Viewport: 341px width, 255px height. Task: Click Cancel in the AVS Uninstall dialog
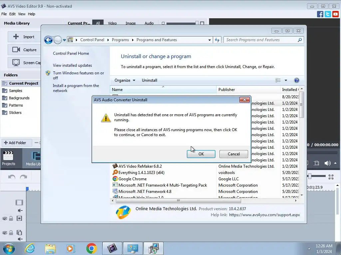click(x=233, y=154)
